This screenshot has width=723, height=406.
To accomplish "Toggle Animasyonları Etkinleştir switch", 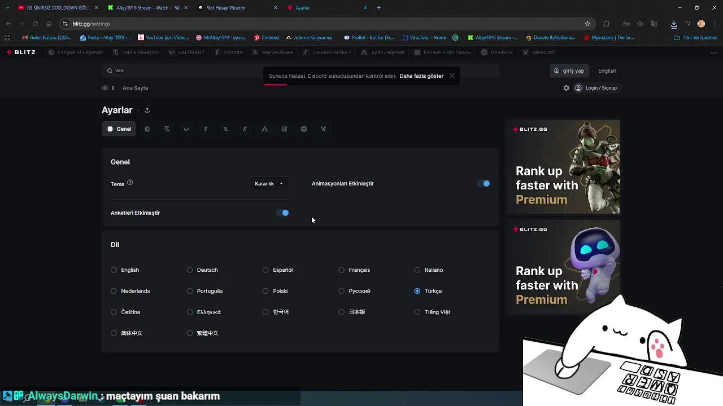I will pyautogui.click(x=484, y=183).
